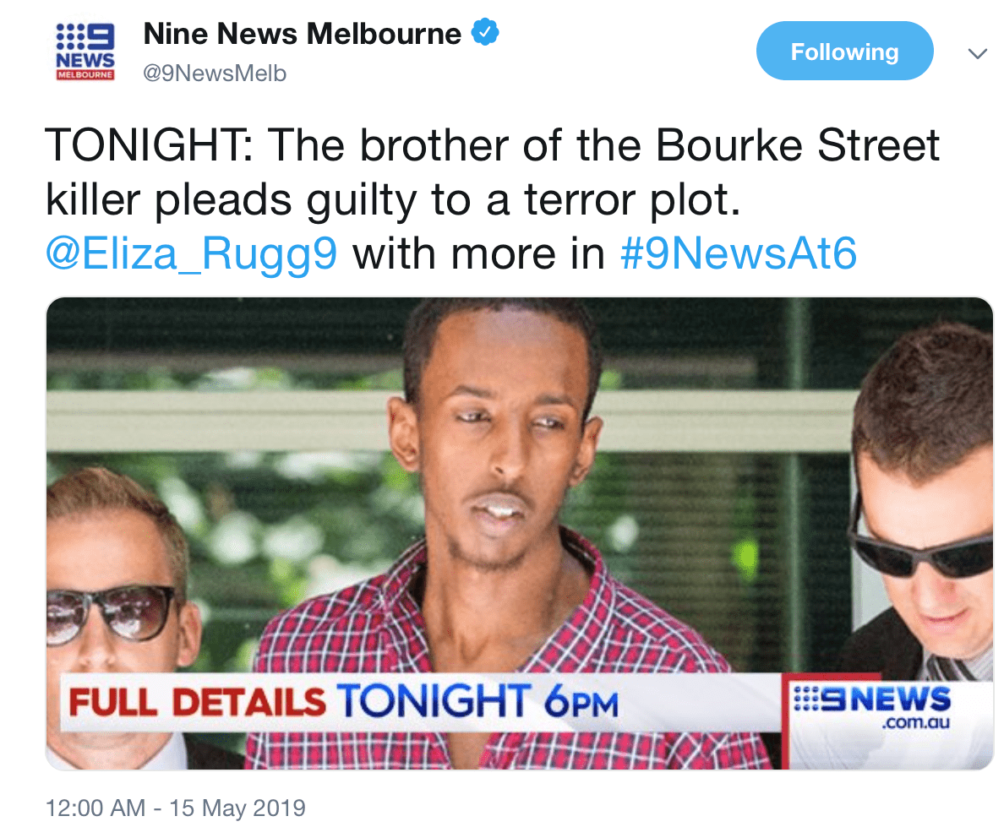Open the 12:00 AM tweet timestamp
Screen dimensions: 1004x838
(x=95, y=808)
